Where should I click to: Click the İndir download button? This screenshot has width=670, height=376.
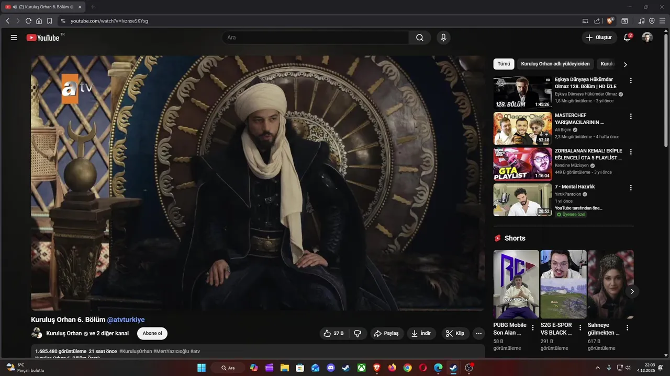click(421, 333)
